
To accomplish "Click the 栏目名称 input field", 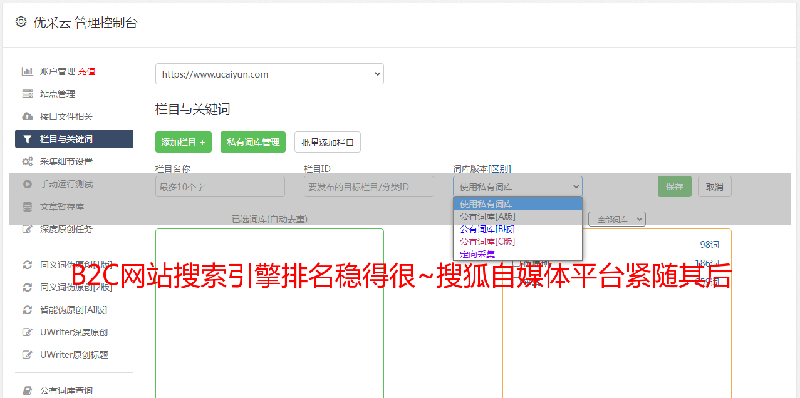I will 220,186.
